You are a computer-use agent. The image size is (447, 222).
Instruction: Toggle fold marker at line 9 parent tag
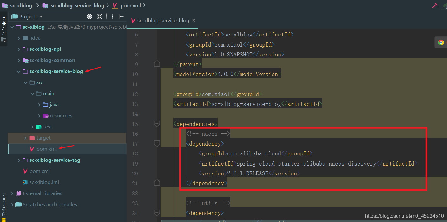[x=157, y=64]
